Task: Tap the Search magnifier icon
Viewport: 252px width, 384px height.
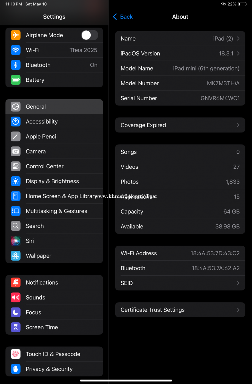Action: tap(16, 226)
